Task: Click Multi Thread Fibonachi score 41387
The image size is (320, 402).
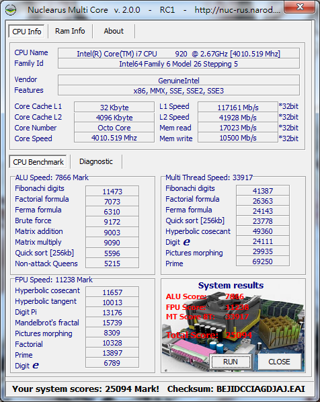Action: tap(263, 191)
